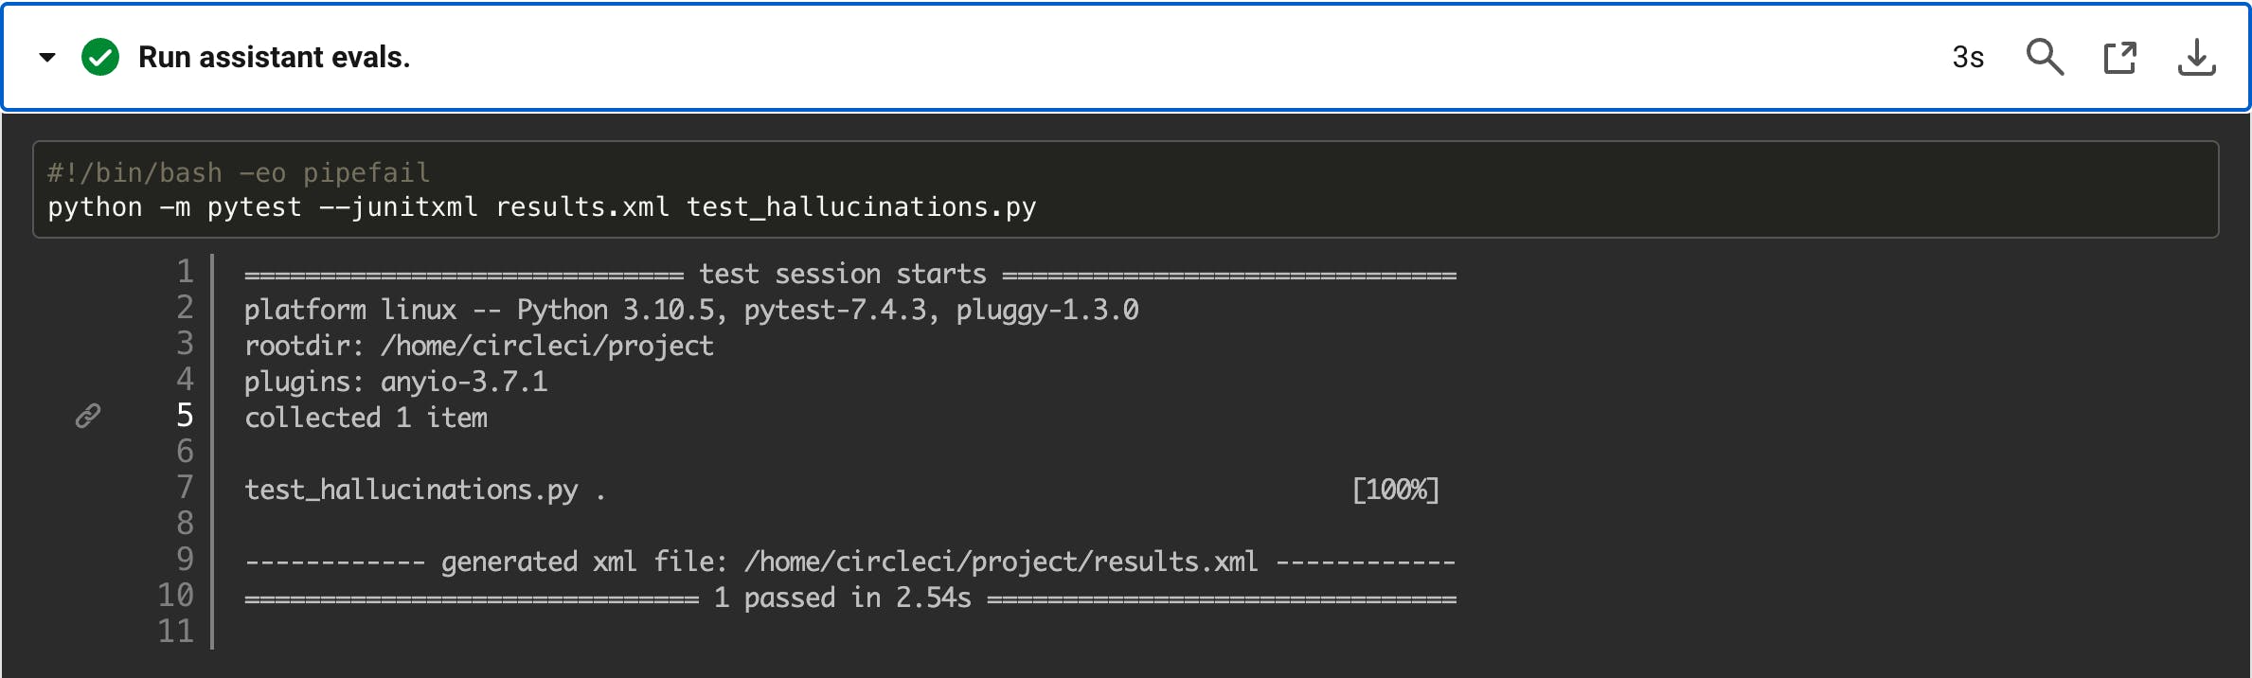Click the download arrow icon

pos(2198,57)
